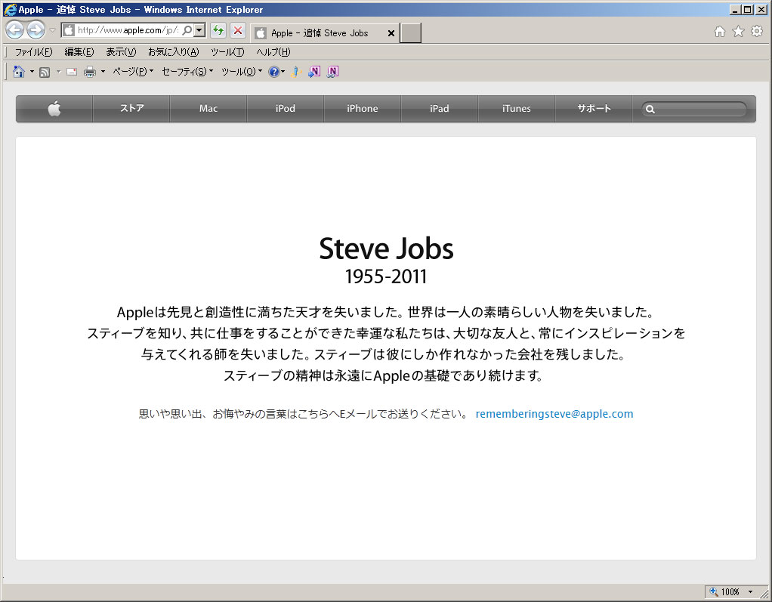Click the rememberingsteve@apple.com email link
Image resolution: width=772 pixels, height=602 pixels.
point(554,414)
